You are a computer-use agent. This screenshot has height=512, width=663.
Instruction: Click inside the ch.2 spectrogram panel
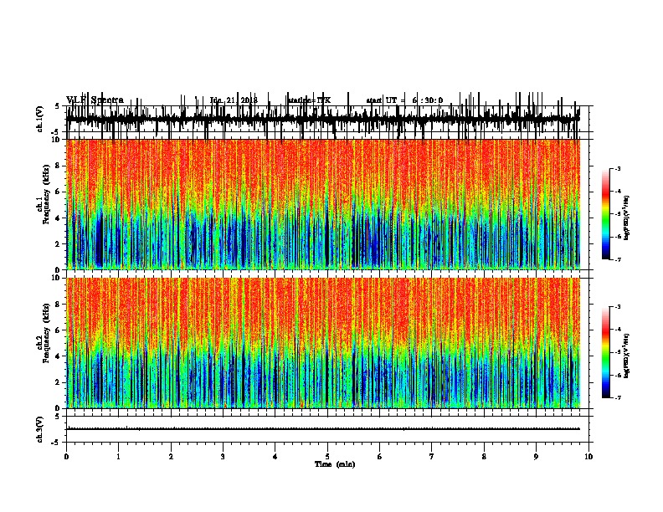323,343
